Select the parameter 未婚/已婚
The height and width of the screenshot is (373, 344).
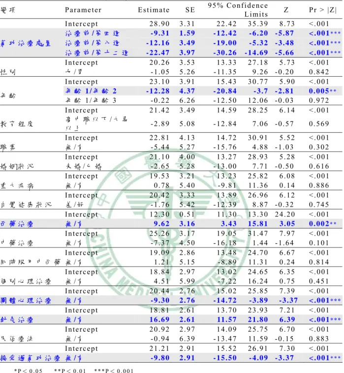pos(84,166)
